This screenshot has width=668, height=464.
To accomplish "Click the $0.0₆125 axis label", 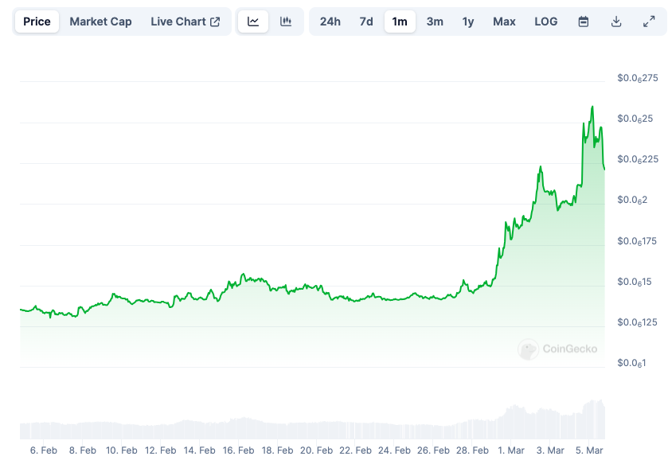I will pos(637,322).
